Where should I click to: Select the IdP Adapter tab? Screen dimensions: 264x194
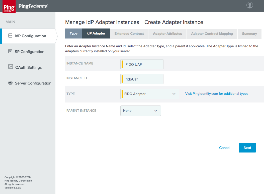pos(96,33)
